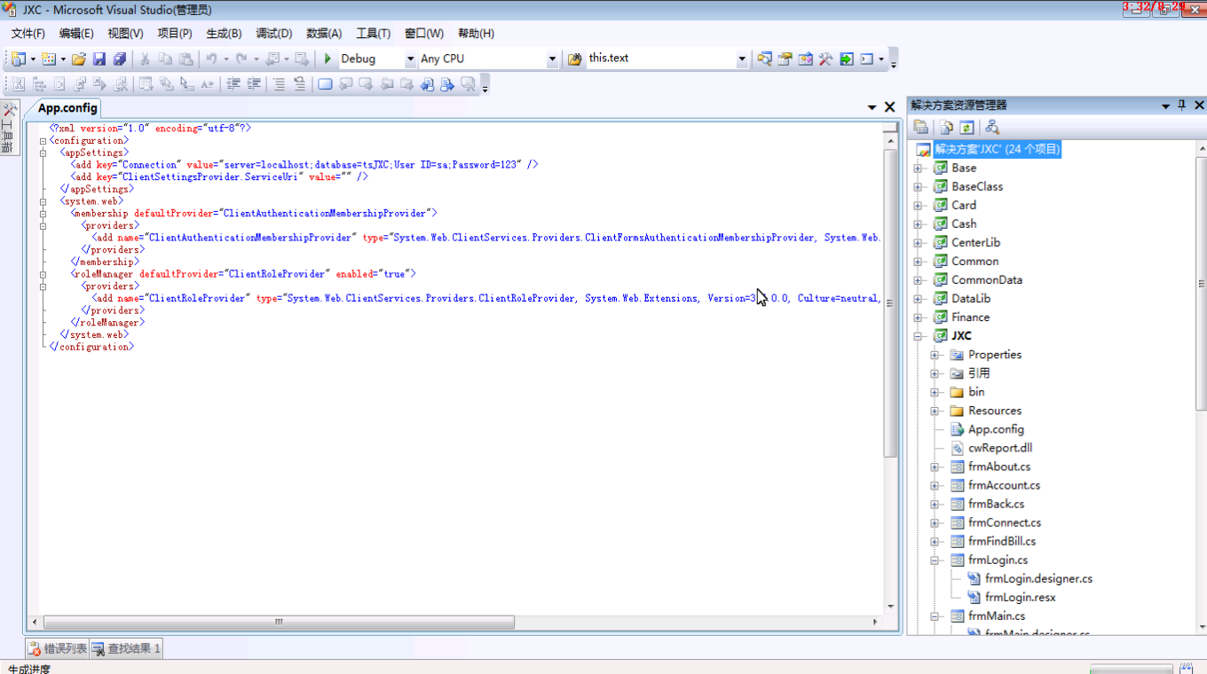The height and width of the screenshot is (674, 1207).
Task: Open the 查找结果 1 panel tab
Action: coord(127,648)
